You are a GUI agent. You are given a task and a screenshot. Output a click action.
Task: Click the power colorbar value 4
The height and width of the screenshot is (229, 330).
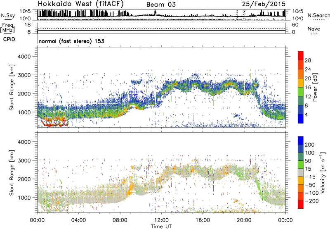306,114
